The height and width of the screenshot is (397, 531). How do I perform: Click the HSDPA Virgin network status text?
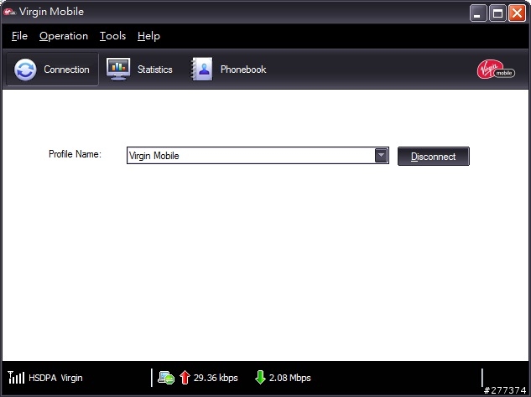coord(55,378)
